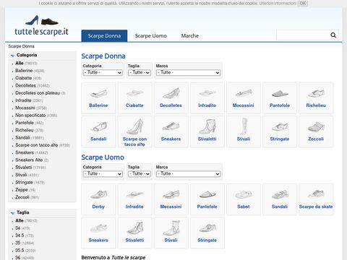Filter sidebar by Scarpe con tacco alto

37,145
